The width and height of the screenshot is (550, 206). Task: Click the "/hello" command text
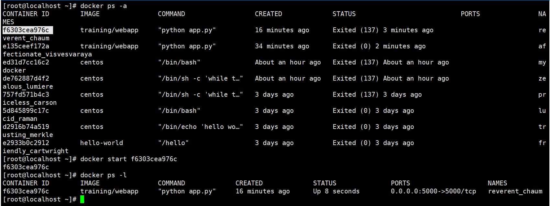click(x=173, y=143)
